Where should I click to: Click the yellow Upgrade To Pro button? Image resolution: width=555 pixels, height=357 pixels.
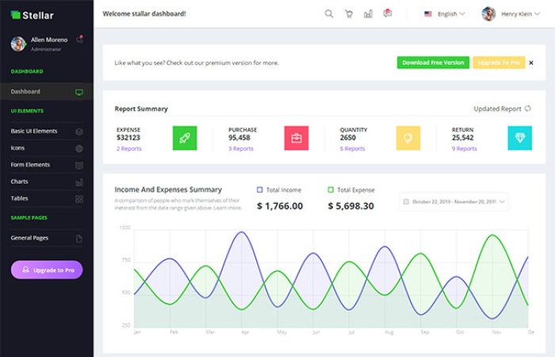point(499,63)
